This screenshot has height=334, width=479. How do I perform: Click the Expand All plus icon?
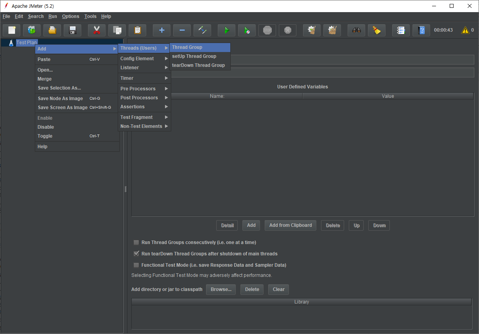pyautogui.click(x=162, y=30)
